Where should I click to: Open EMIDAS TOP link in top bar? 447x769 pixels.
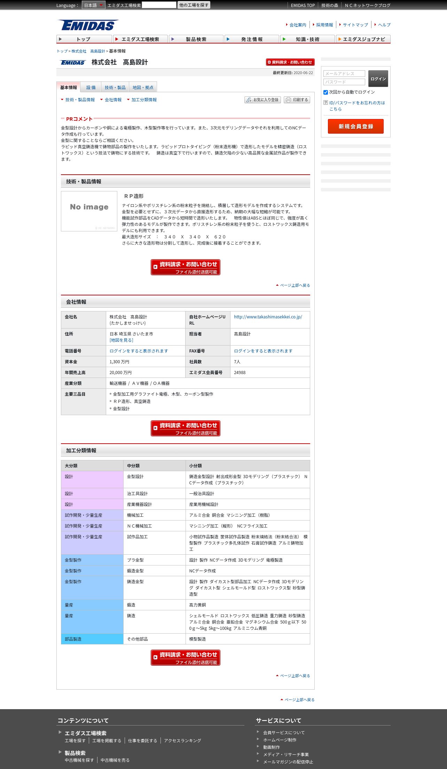(303, 5)
